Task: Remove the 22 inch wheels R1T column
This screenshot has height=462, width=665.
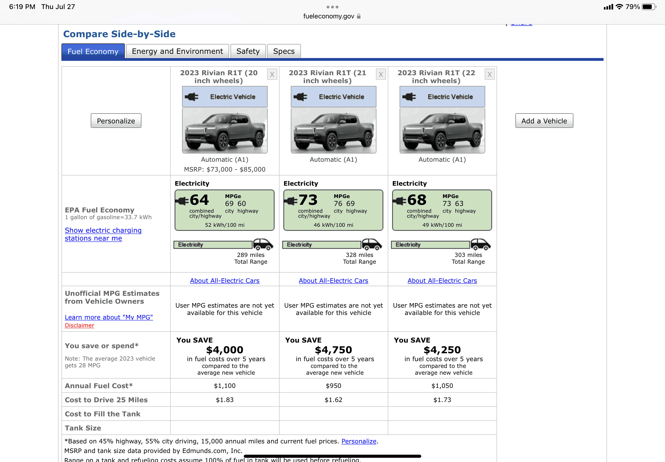Action: [489, 74]
